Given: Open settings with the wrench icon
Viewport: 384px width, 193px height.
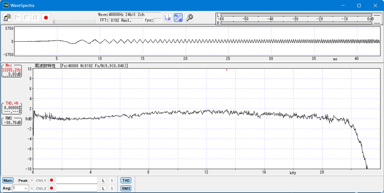Looking at the screenshot, I should (189, 18).
